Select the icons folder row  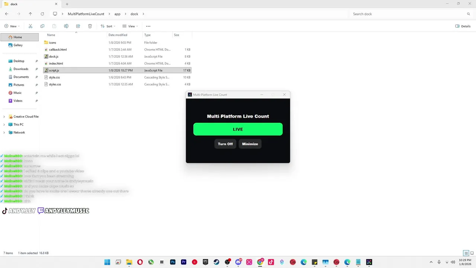pyautogui.click(x=117, y=42)
